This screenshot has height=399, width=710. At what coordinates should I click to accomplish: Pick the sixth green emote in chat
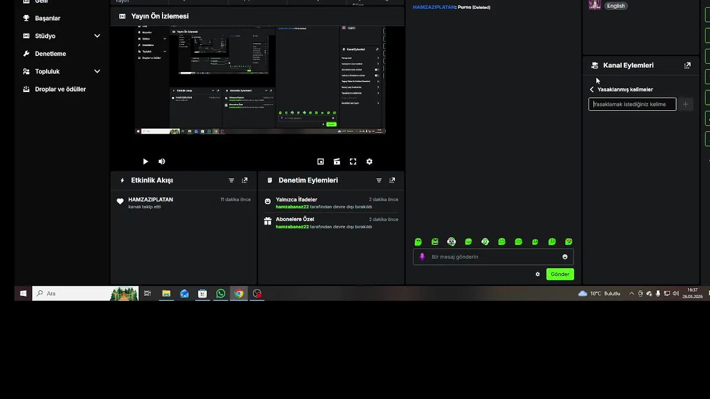pyautogui.click(x=502, y=242)
